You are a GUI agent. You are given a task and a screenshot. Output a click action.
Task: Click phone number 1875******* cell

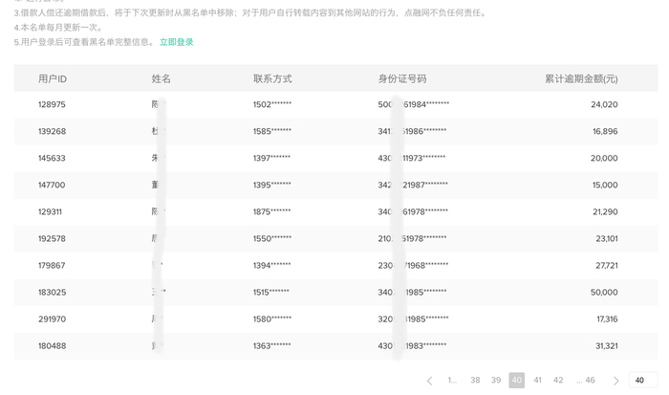click(x=271, y=211)
